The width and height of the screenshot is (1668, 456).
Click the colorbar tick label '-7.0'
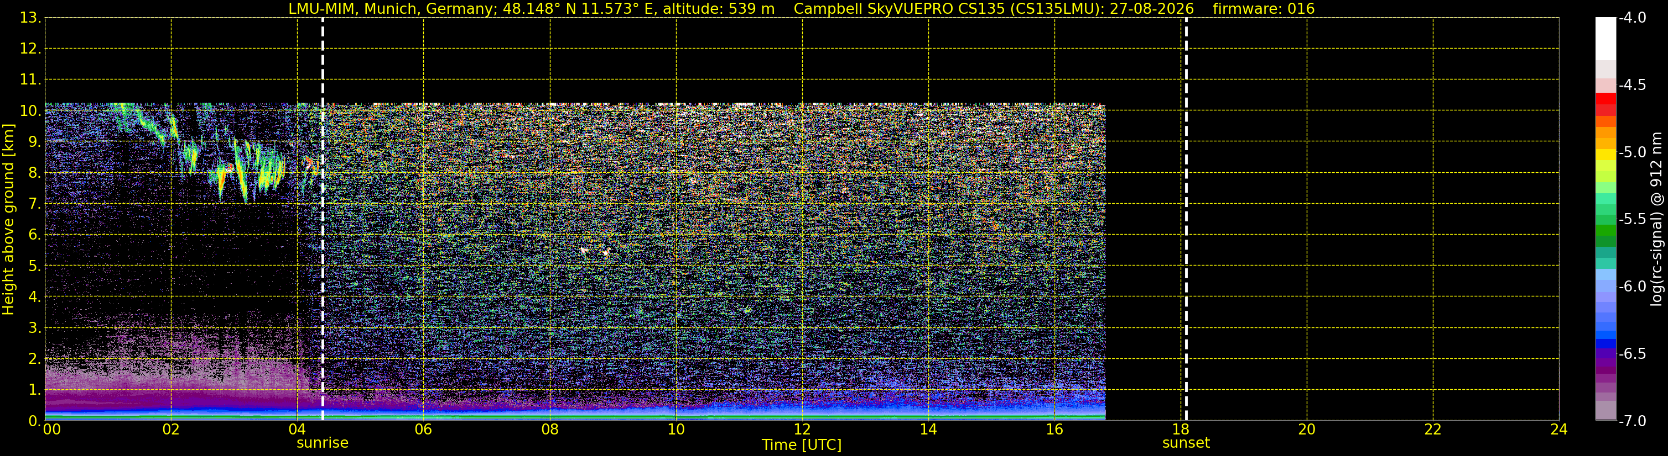(1631, 421)
